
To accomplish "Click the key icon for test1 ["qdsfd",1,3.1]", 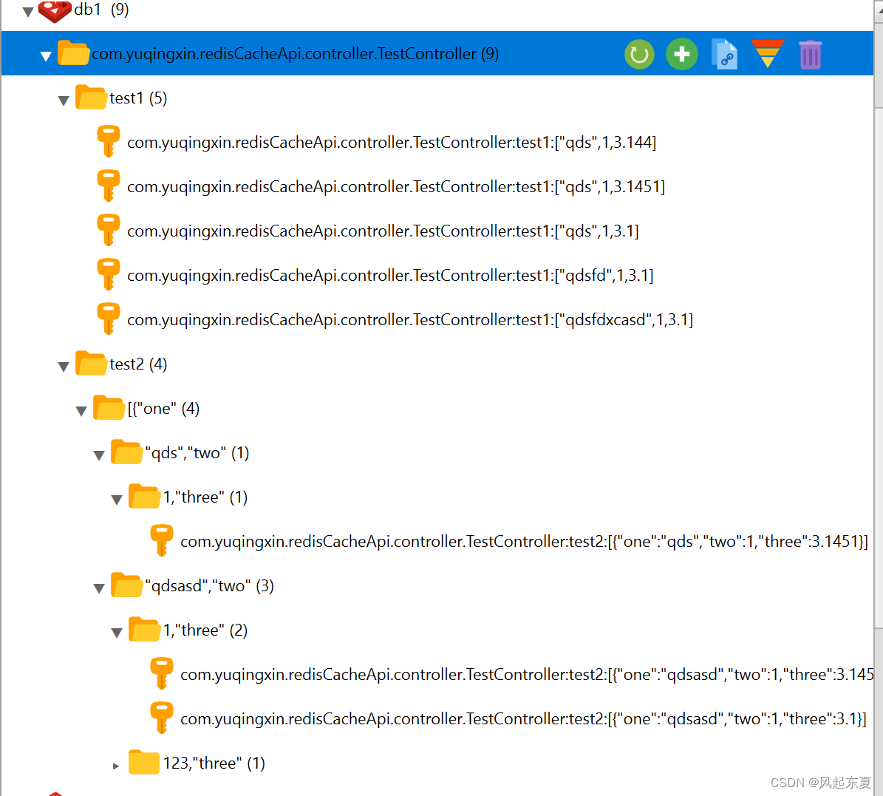I will [108, 274].
